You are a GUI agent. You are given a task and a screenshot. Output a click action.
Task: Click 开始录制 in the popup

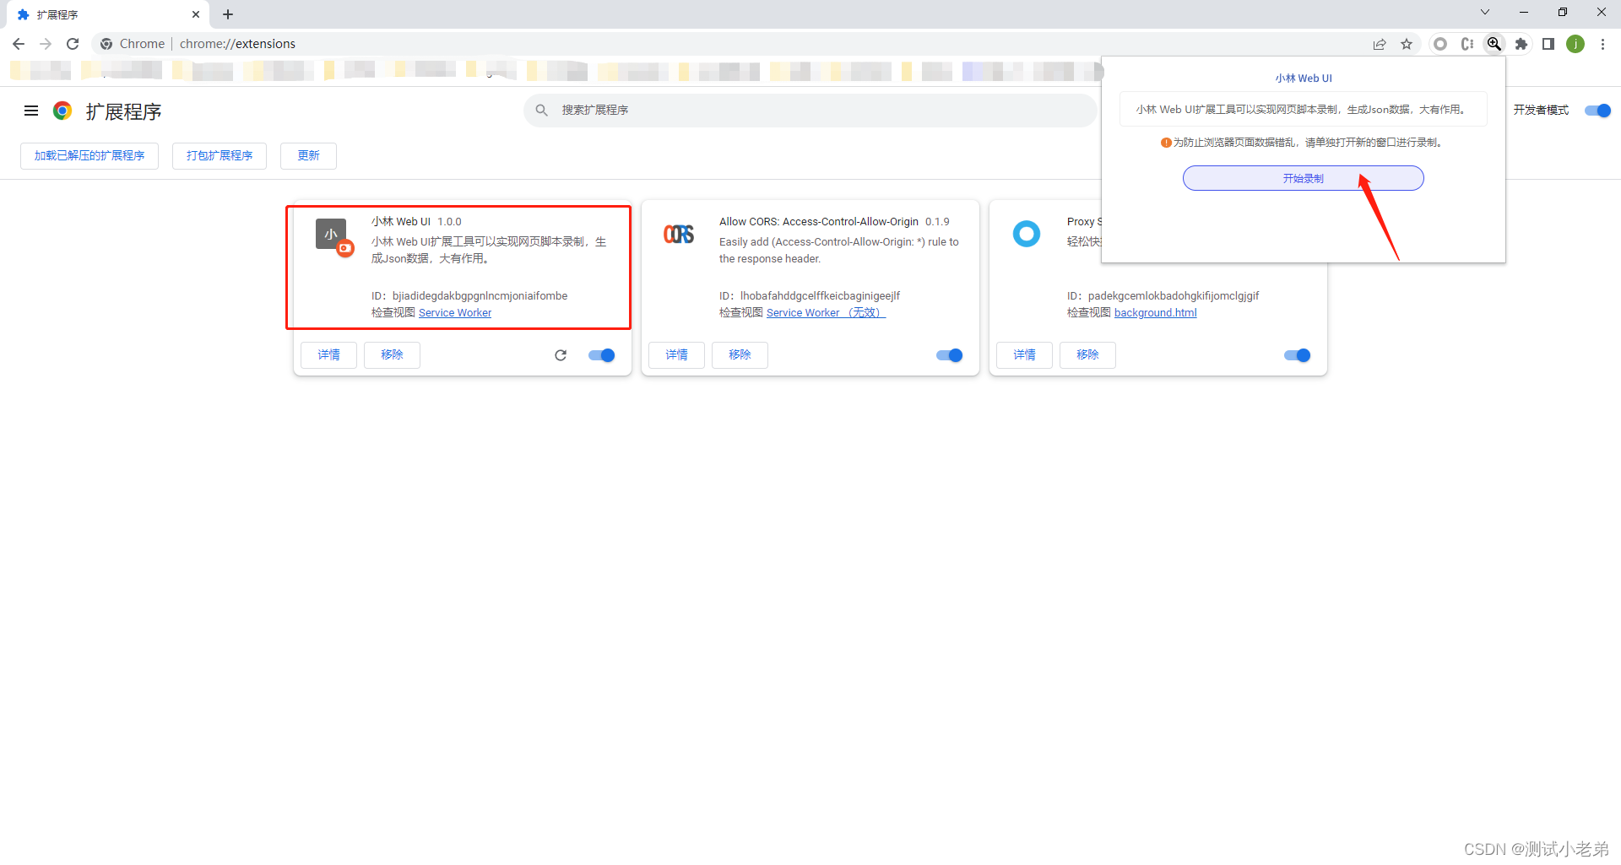click(x=1303, y=178)
